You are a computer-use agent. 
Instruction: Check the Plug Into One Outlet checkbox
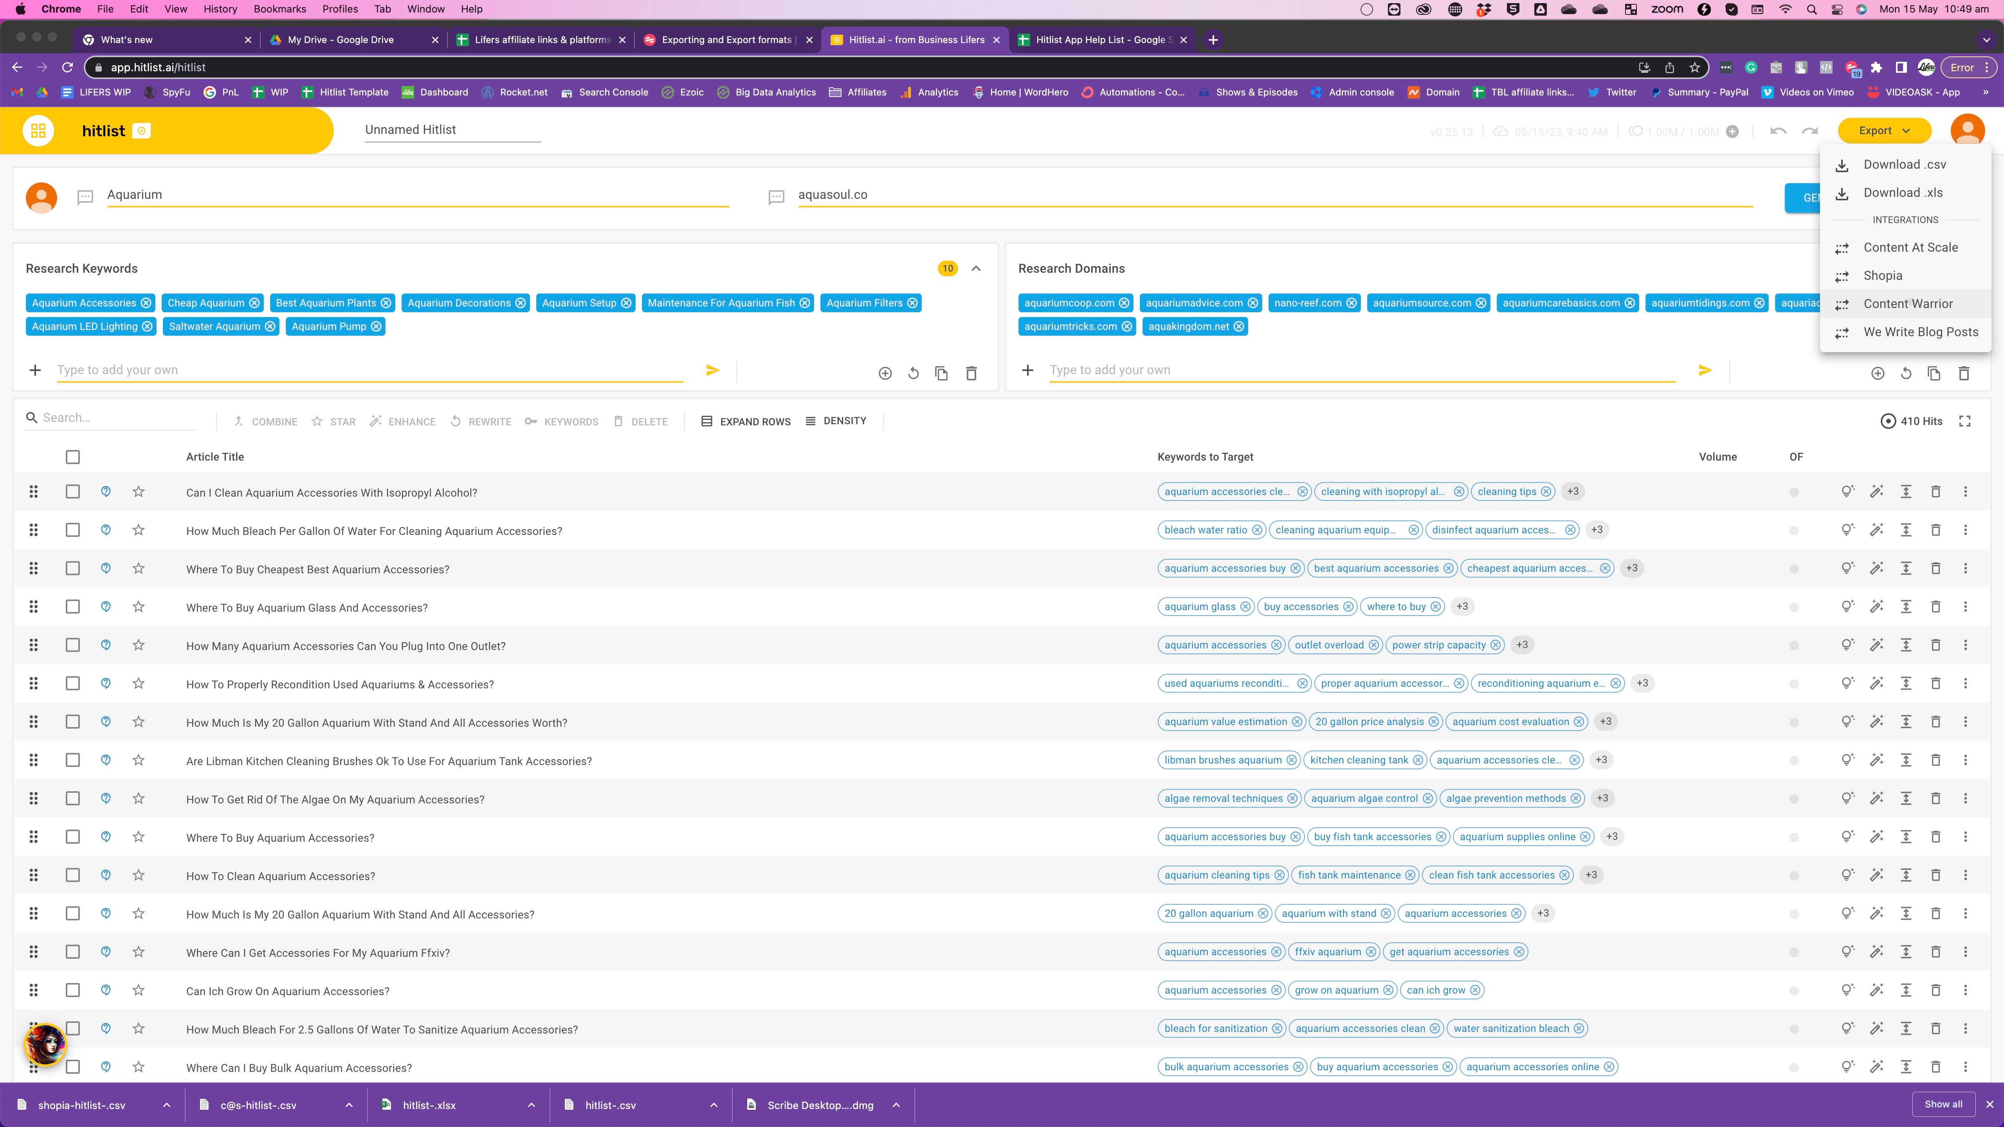[72, 645]
